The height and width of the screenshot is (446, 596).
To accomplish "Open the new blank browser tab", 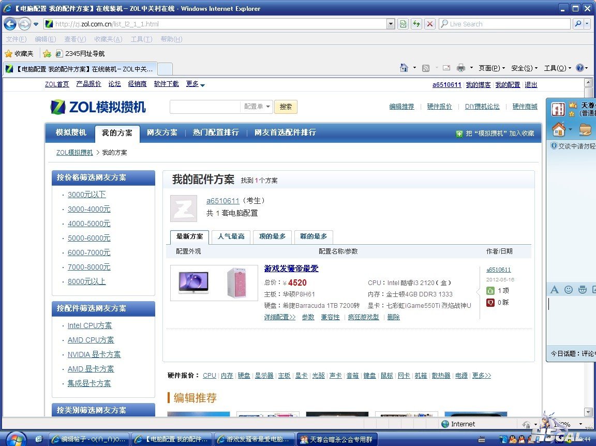I will tap(165, 69).
